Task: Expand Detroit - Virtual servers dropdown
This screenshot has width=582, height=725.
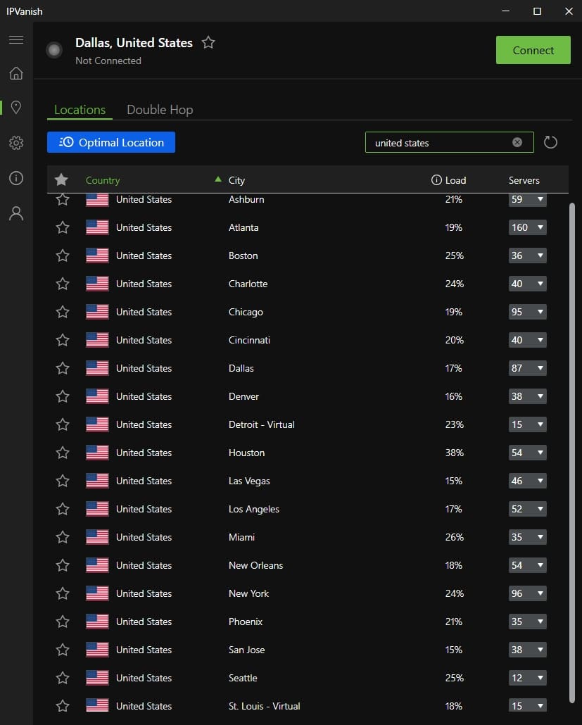Action: 527,424
